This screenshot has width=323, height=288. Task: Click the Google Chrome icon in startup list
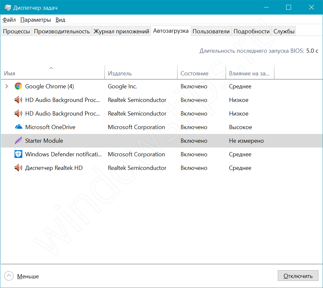tap(18, 86)
